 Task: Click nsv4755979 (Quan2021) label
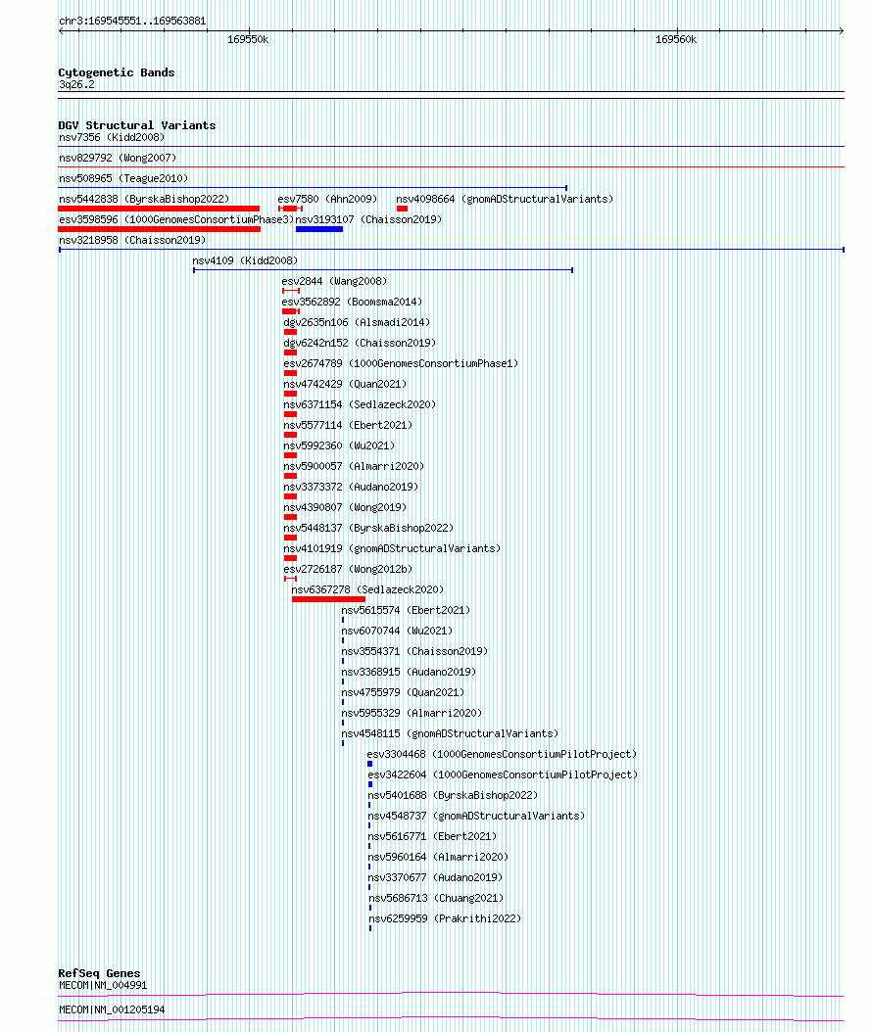[403, 692]
